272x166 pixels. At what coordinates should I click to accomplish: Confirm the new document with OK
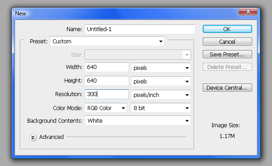(x=227, y=29)
